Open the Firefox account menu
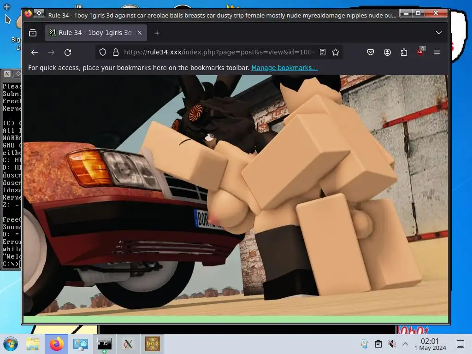472x354 pixels. [x=387, y=53]
